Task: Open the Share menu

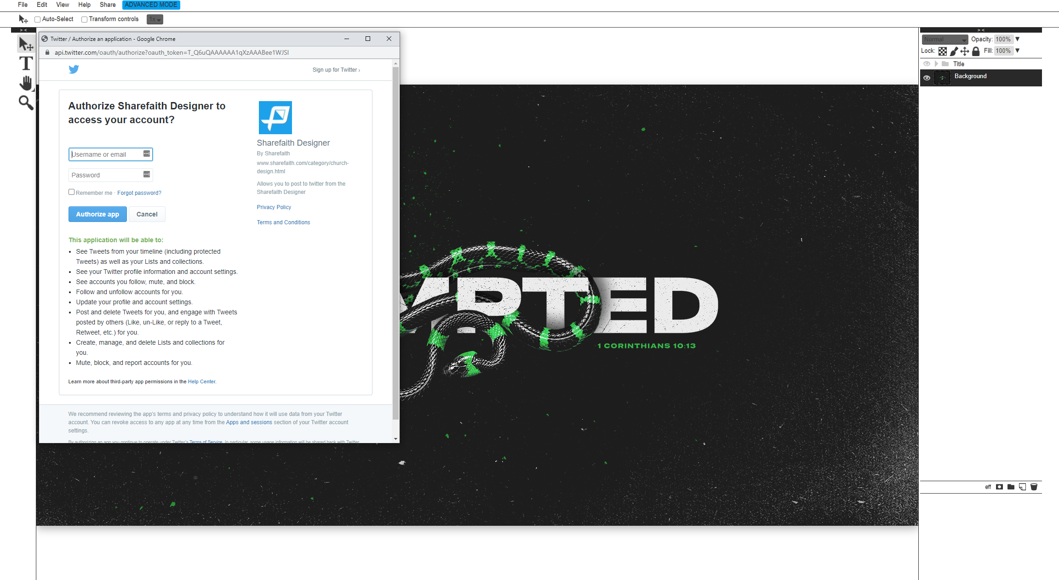Action: (108, 5)
